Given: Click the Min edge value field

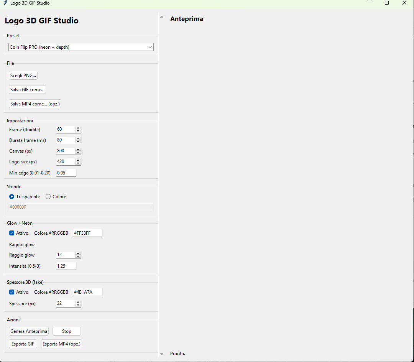Looking at the screenshot, I should (x=66, y=173).
